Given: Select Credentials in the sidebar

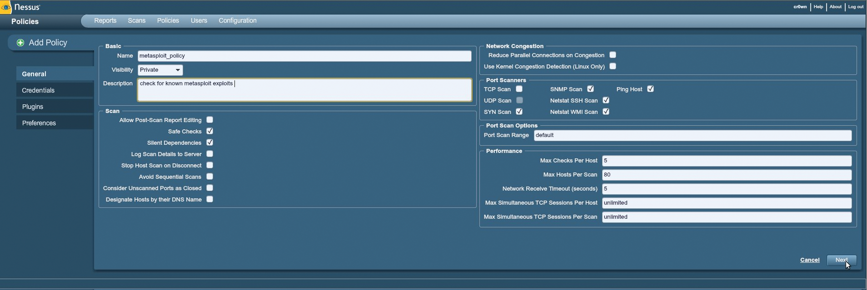Looking at the screenshot, I should 38,90.
